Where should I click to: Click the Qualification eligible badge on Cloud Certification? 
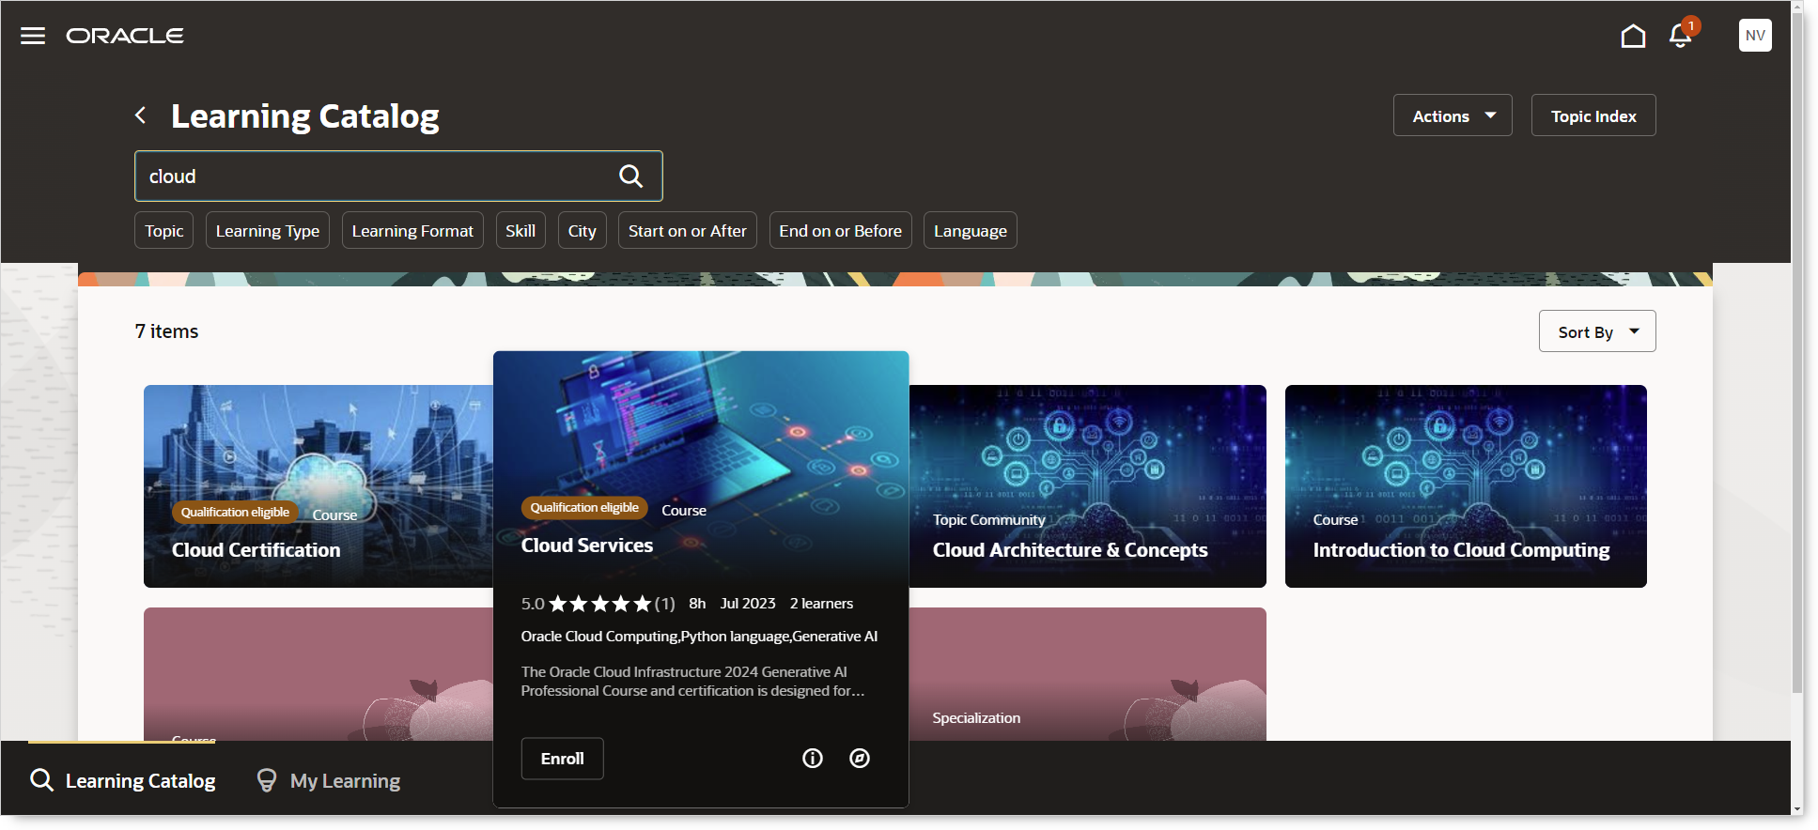click(x=235, y=513)
